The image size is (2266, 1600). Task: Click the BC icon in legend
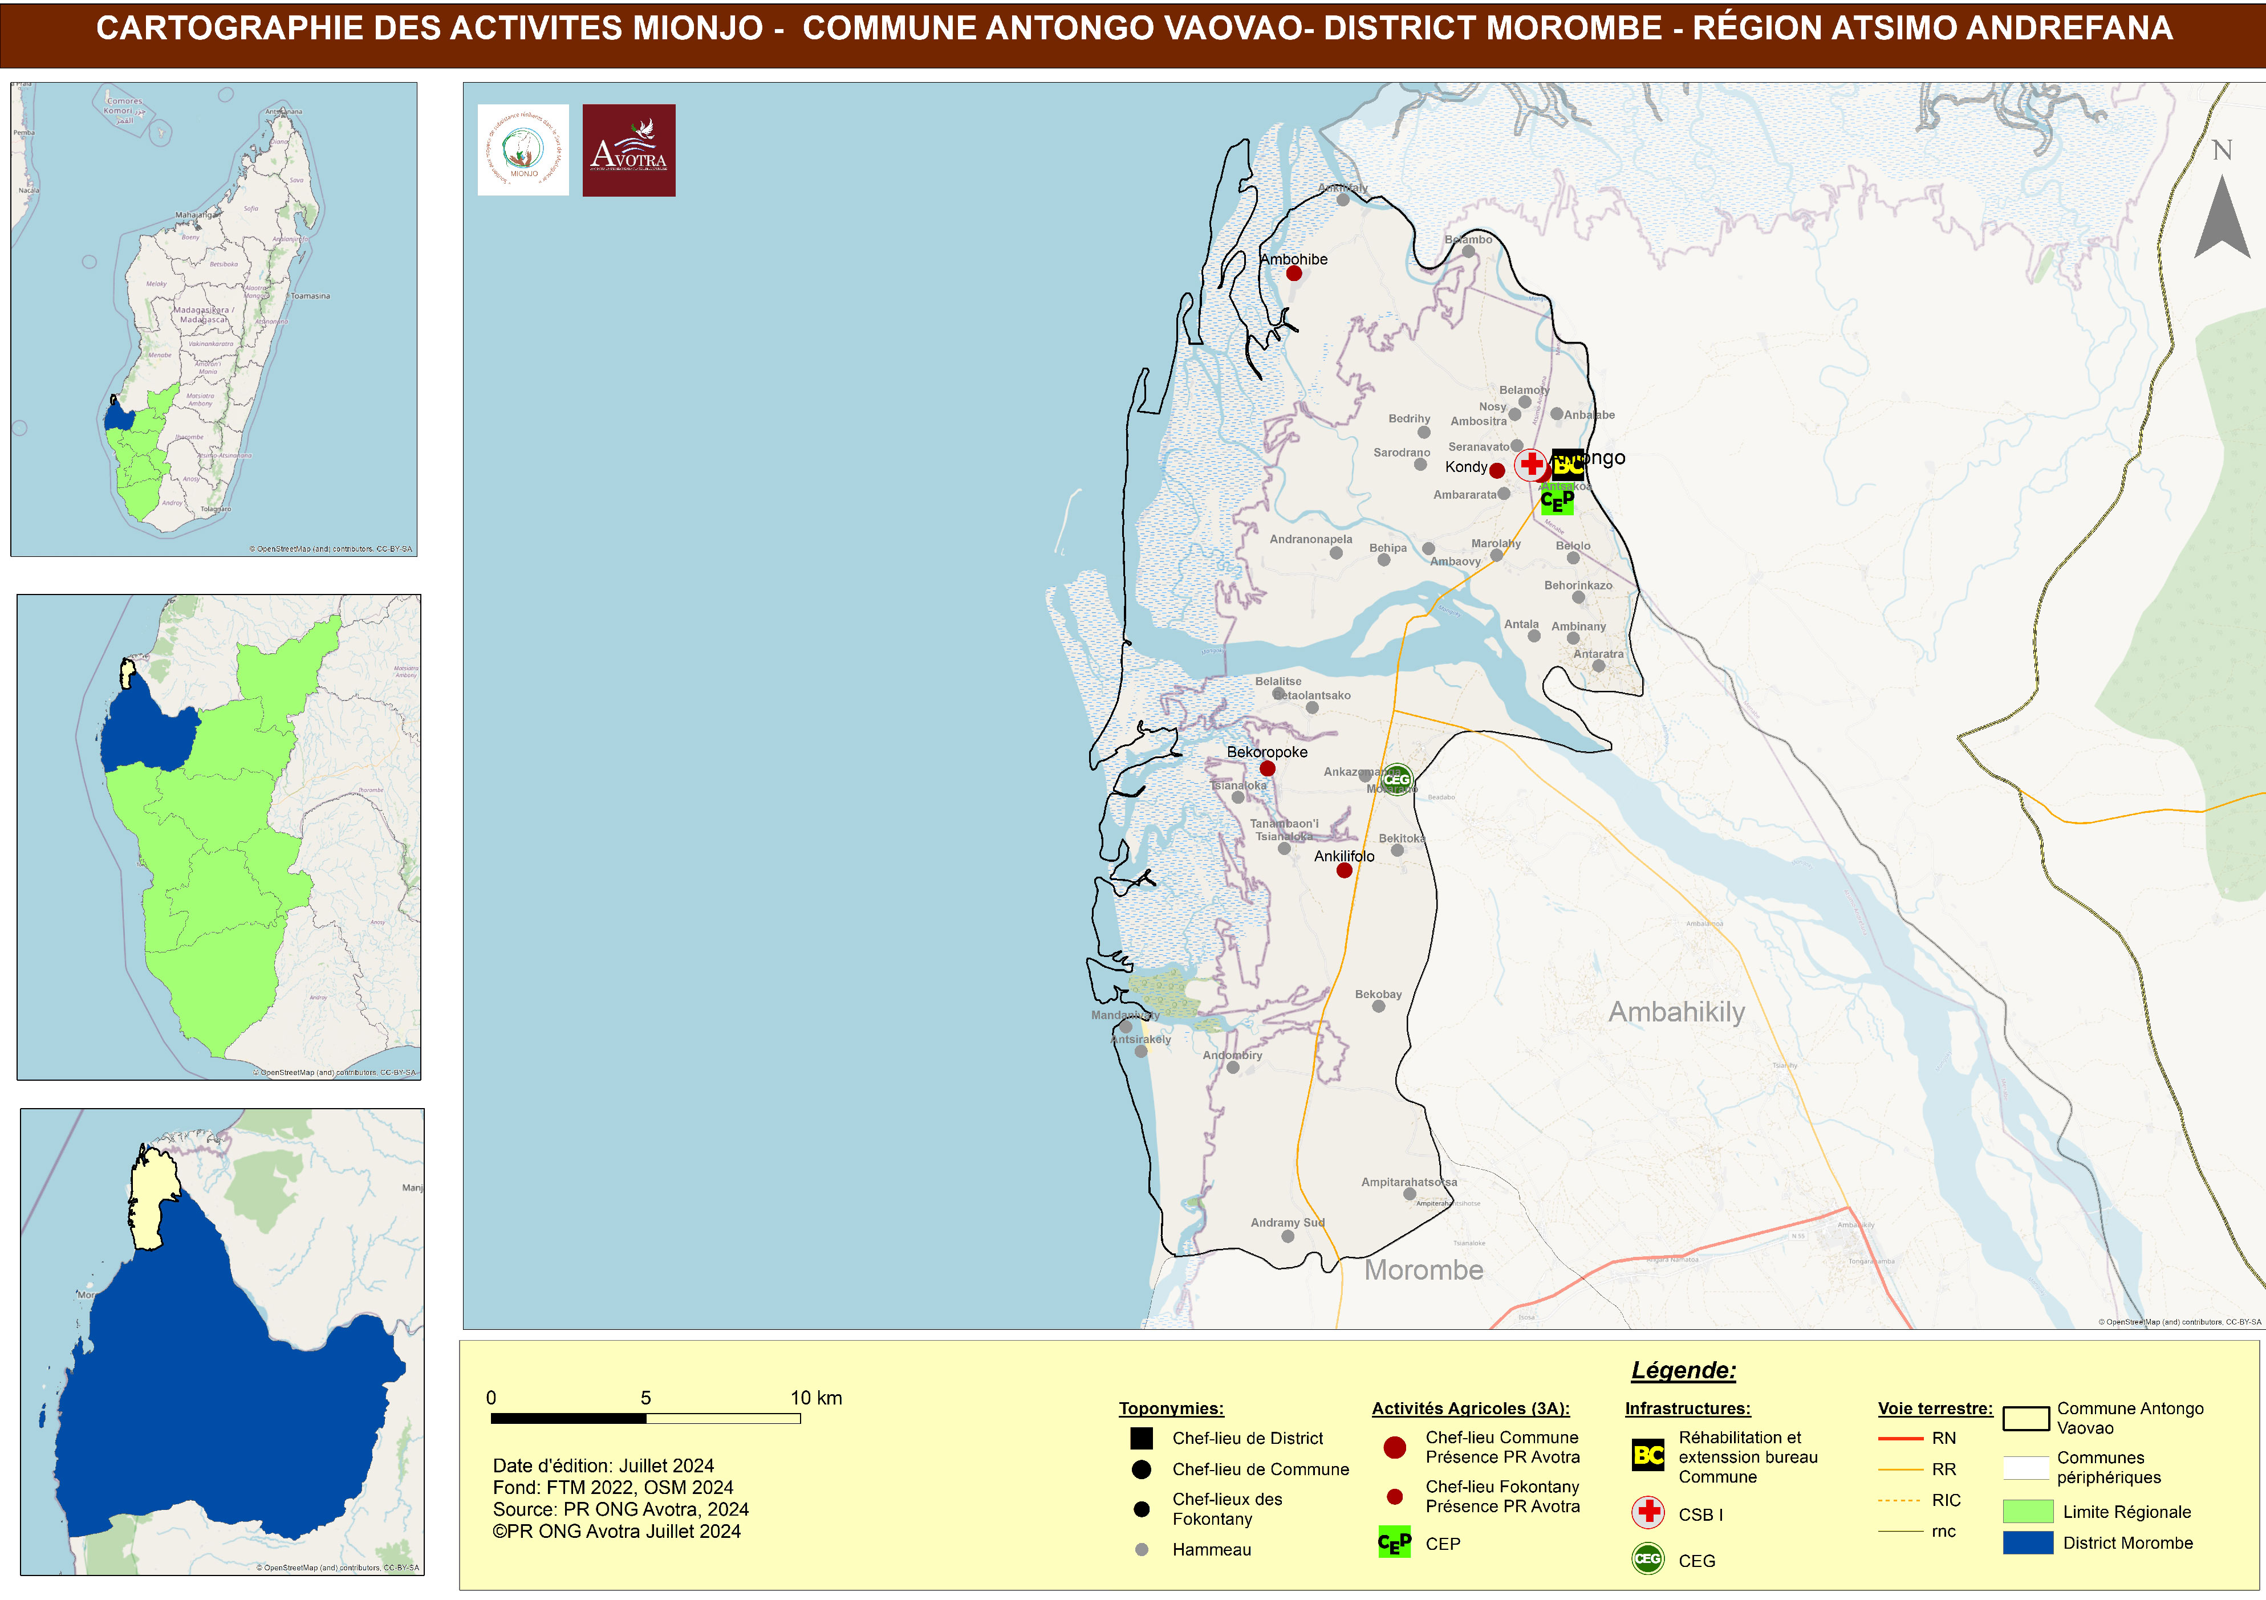pyautogui.click(x=1648, y=1455)
